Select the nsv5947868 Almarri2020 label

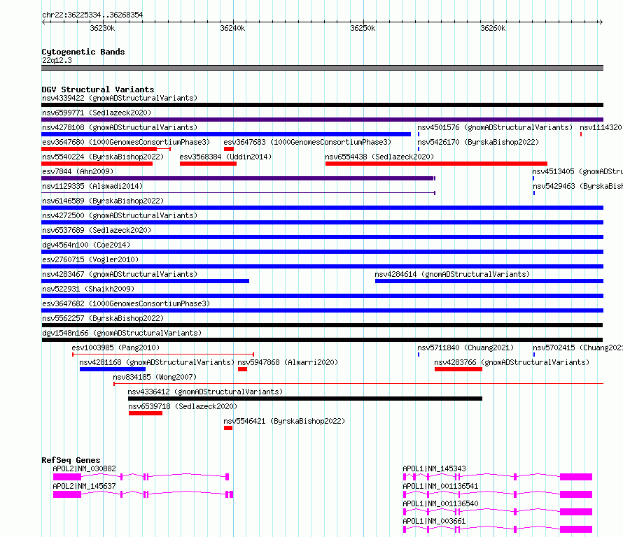tap(288, 362)
